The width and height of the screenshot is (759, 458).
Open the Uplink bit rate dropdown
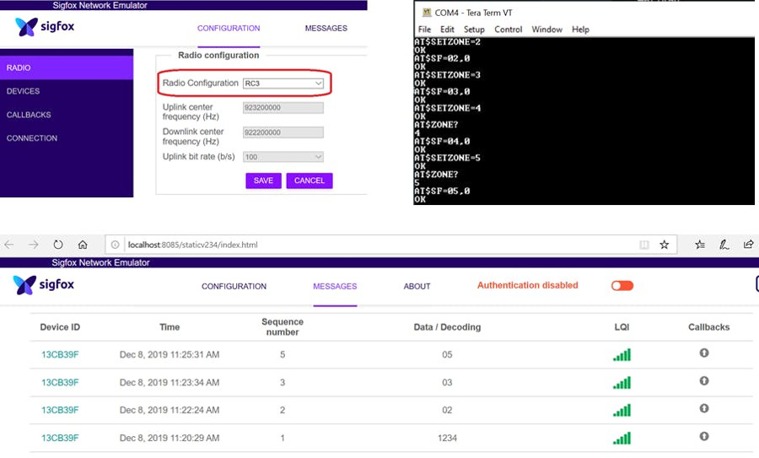point(283,157)
